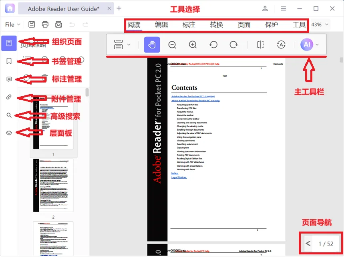Viewport: 344px width, 270px height.
Task: Switch to the 工具 tab
Action: click(299, 25)
